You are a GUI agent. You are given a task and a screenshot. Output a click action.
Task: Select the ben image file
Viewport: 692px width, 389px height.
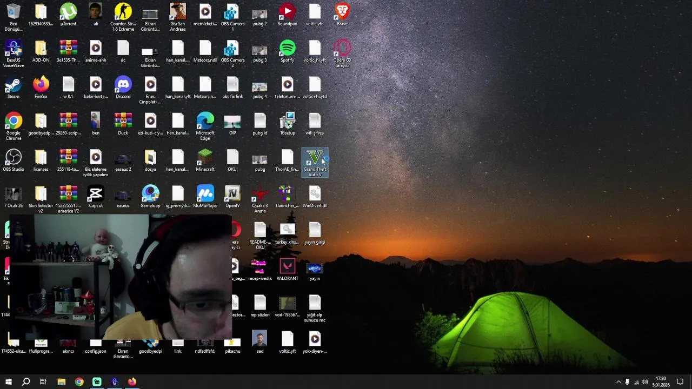(x=96, y=124)
